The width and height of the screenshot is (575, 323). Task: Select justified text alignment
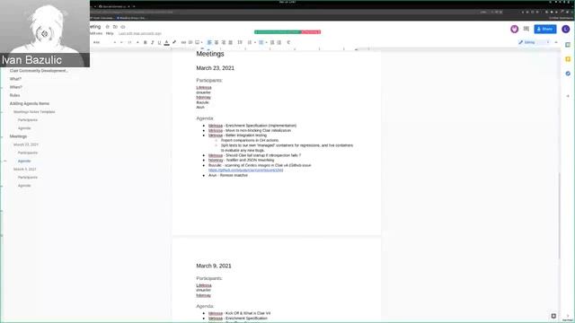[230, 42]
